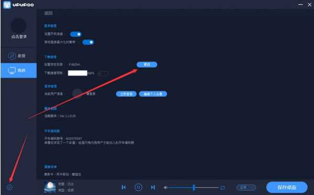Skip to the next wallpaper
Image resolution: width=314 pixels, height=195 pixels.
pos(153,187)
